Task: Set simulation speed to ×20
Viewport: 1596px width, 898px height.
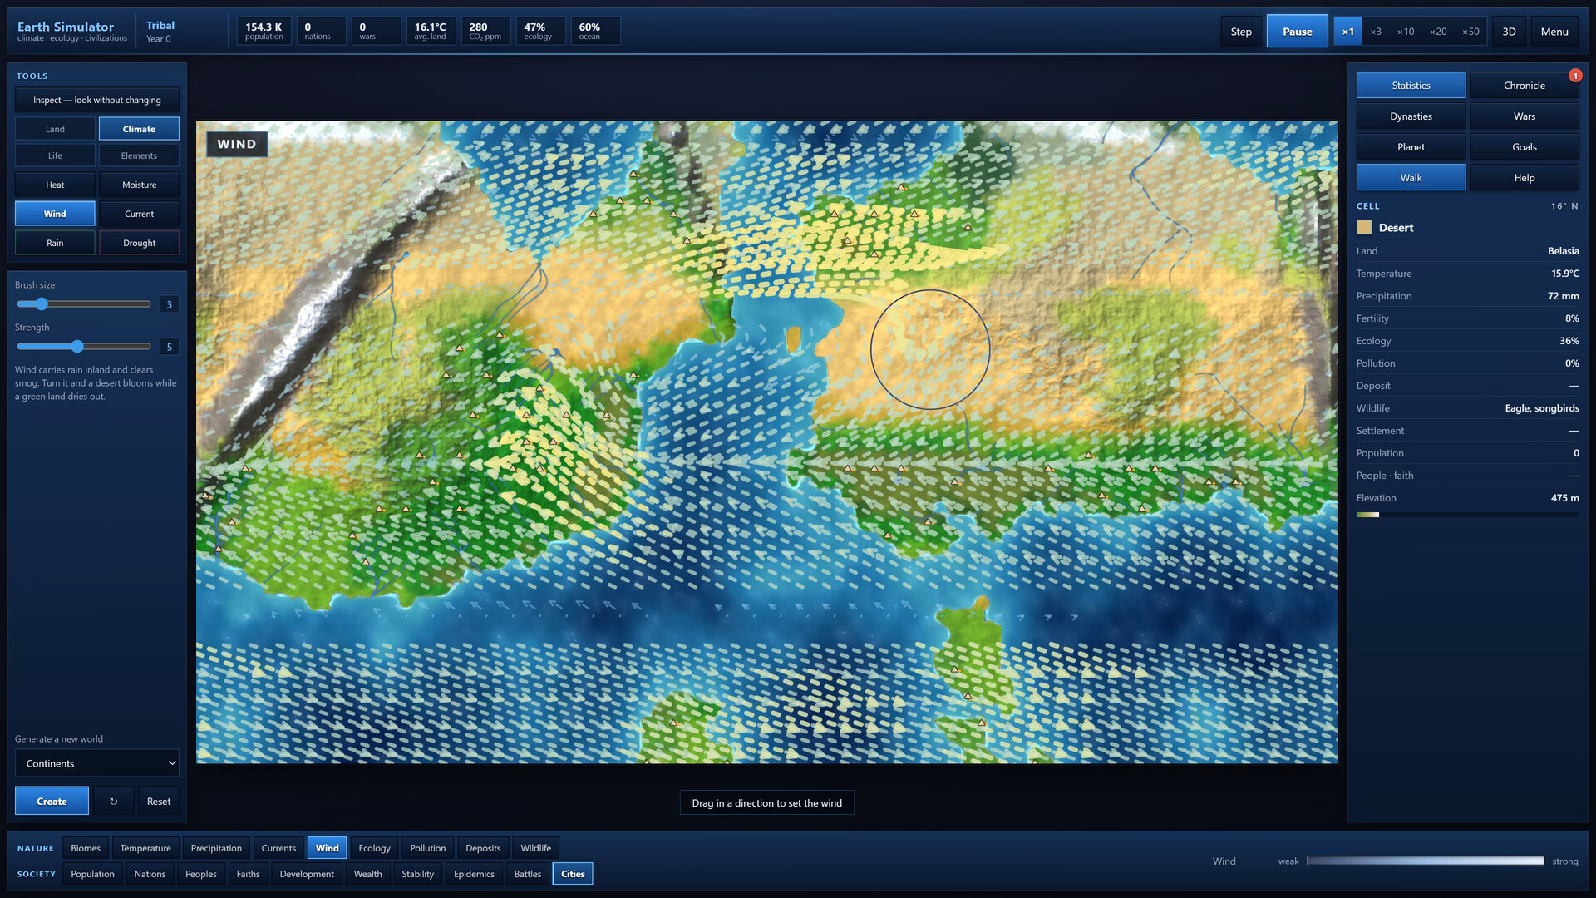Action: click(1438, 32)
